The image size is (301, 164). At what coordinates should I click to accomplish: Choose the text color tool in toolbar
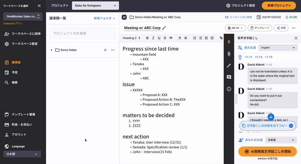(180, 38)
